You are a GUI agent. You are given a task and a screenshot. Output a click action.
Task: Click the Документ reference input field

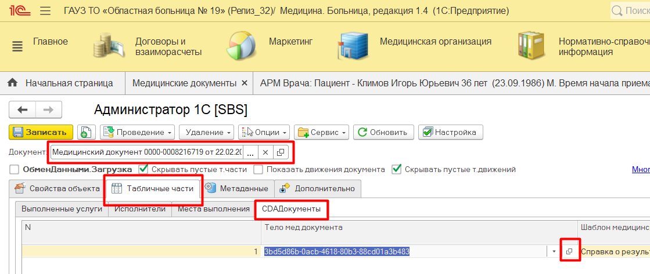146,152
